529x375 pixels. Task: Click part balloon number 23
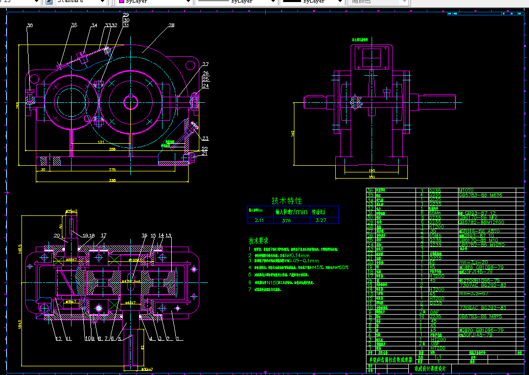[x=205, y=139]
